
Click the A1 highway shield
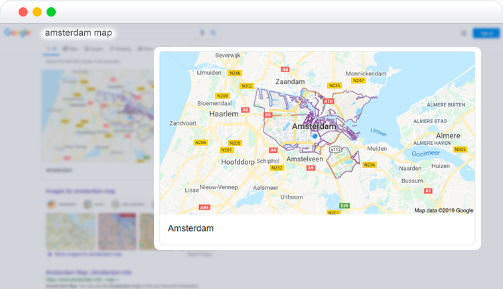pos(428,190)
